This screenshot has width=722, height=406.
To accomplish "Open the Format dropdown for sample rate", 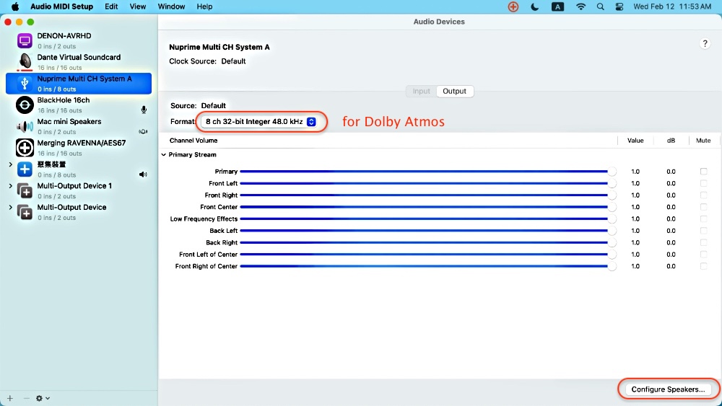I will 261,122.
